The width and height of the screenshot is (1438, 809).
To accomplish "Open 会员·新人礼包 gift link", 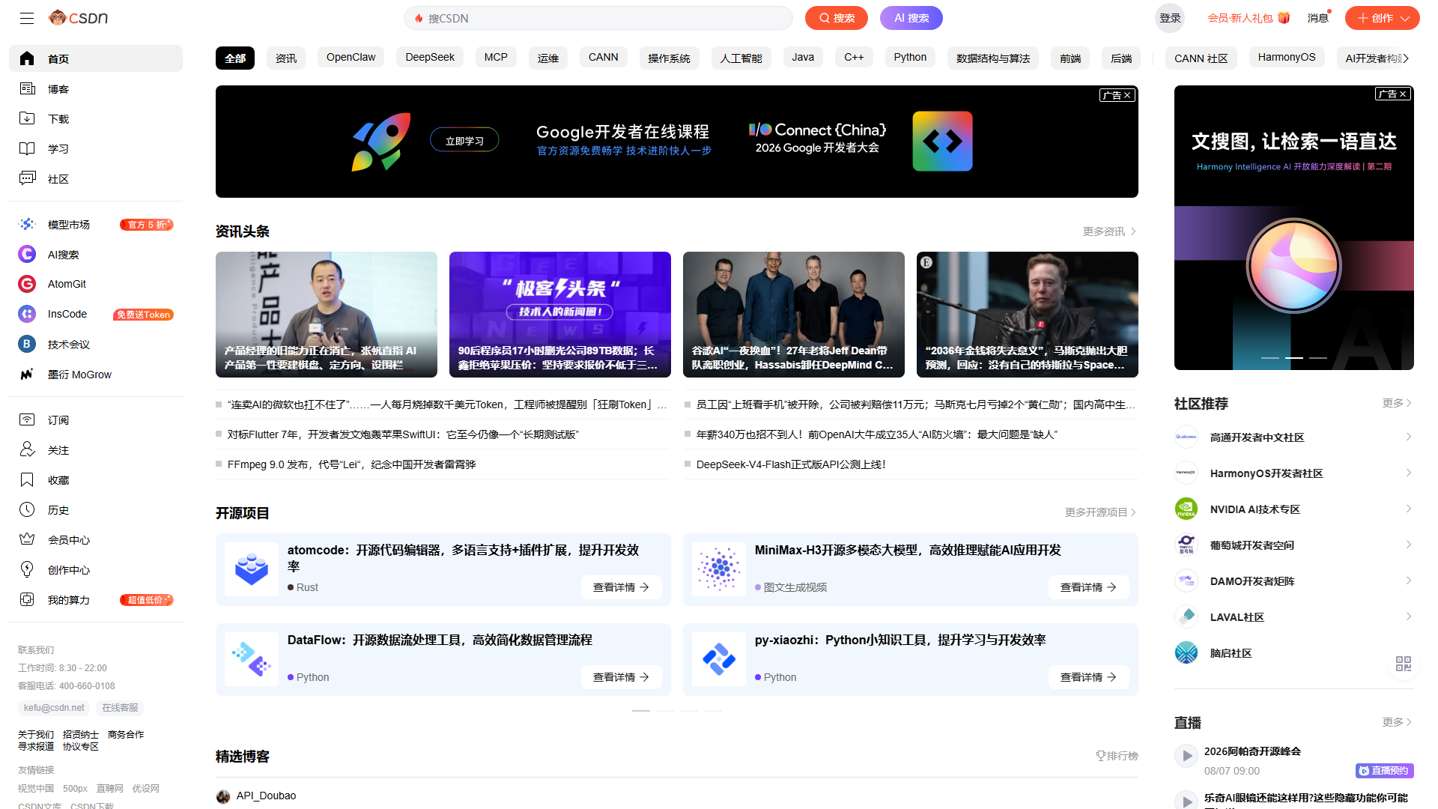I will tap(1249, 18).
